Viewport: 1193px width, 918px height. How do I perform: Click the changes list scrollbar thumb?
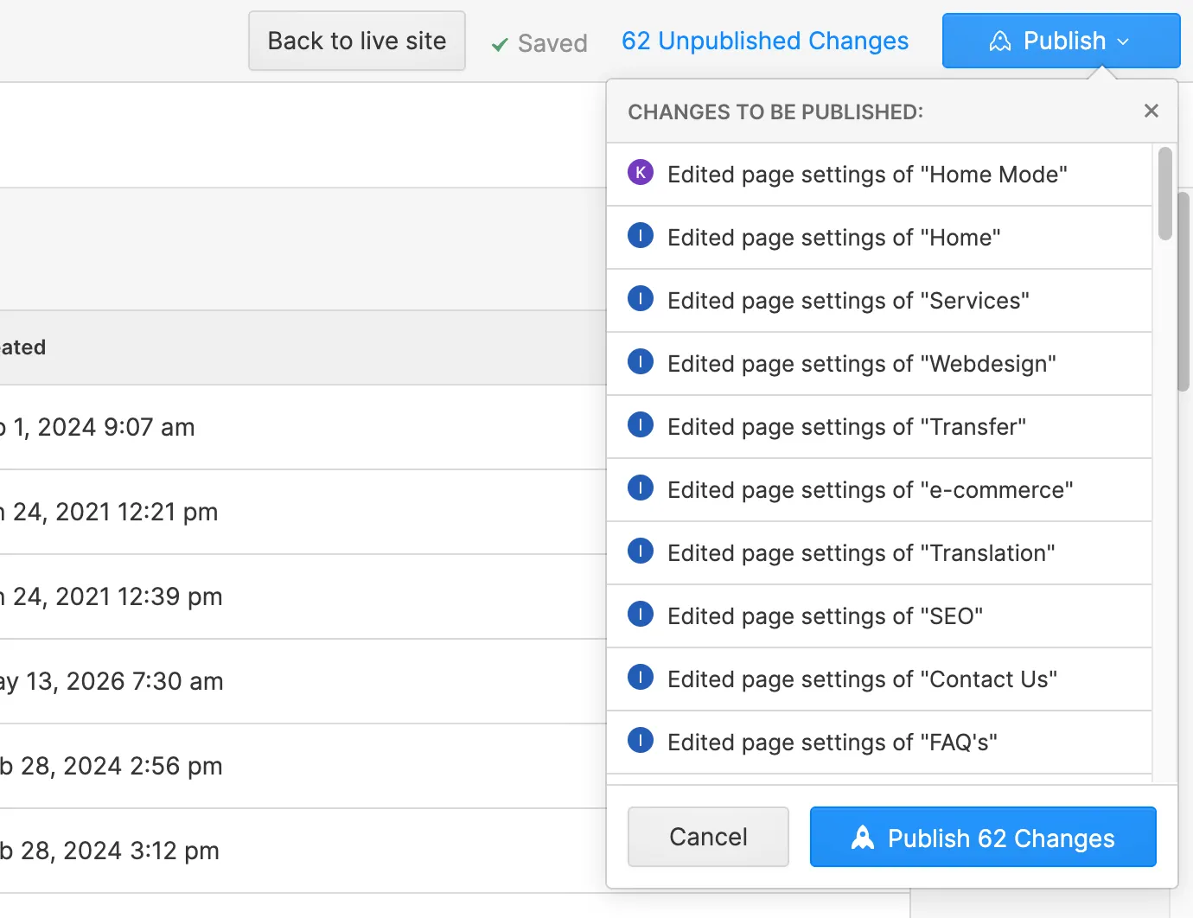pos(1164,194)
